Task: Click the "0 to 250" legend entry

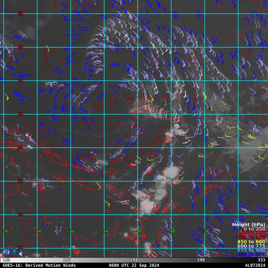Action: pos(254,229)
